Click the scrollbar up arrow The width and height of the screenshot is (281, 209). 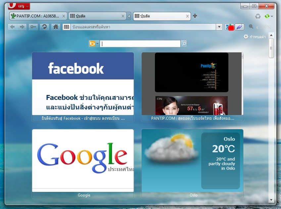(x=271, y=35)
